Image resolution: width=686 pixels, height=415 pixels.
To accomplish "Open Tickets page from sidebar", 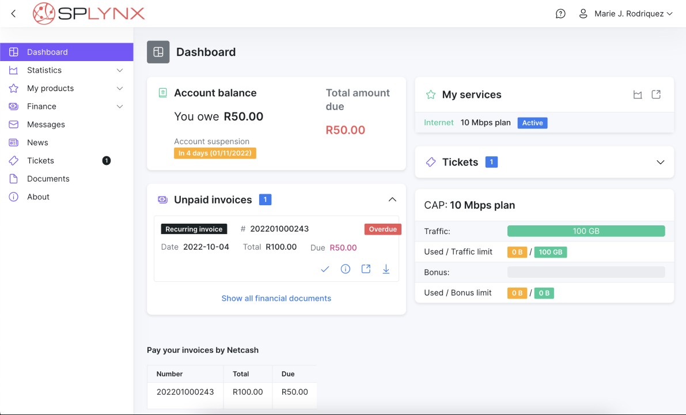I will tap(40, 161).
